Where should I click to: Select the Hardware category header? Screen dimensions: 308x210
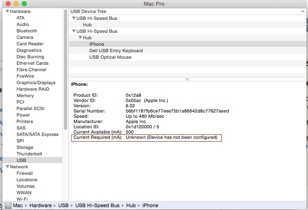pyautogui.click(x=20, y=11)
